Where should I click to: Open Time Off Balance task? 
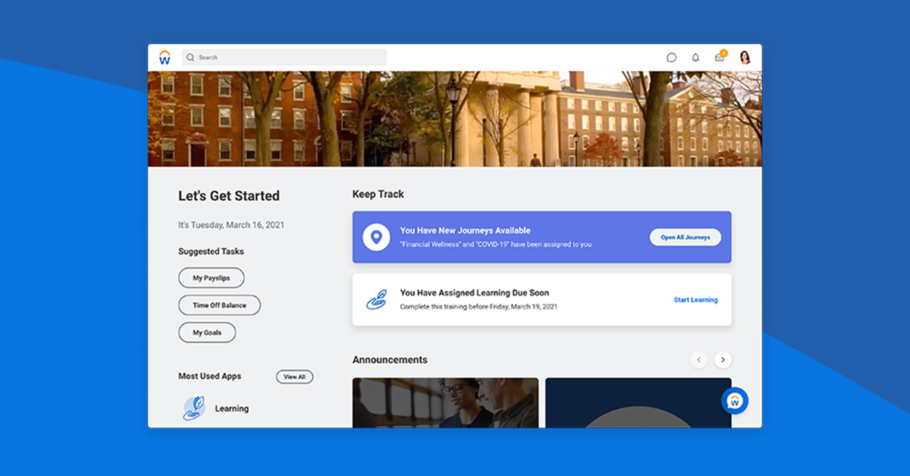click(219, 305)
